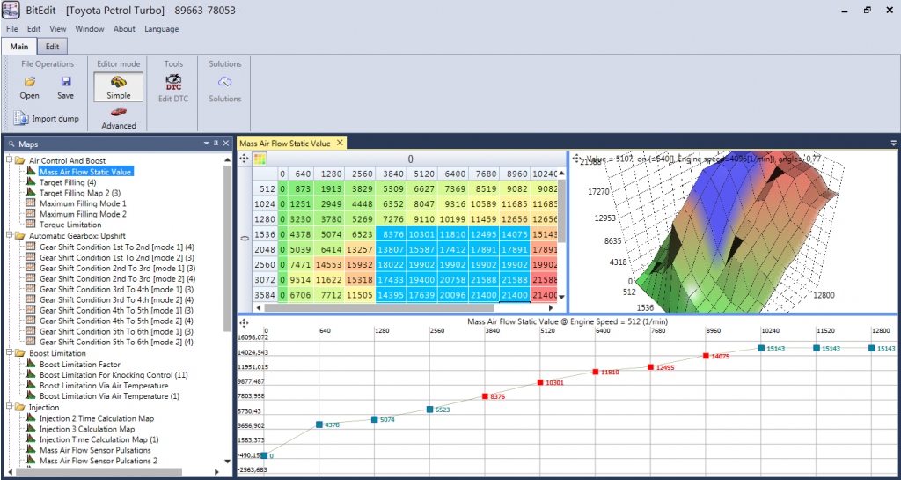The width and height of the screenshot is (901, 480).
Task: Select Gear Shift Condition 5th To 6th [mode 2]
Action: pyautogui.click(x=117, y=342)
